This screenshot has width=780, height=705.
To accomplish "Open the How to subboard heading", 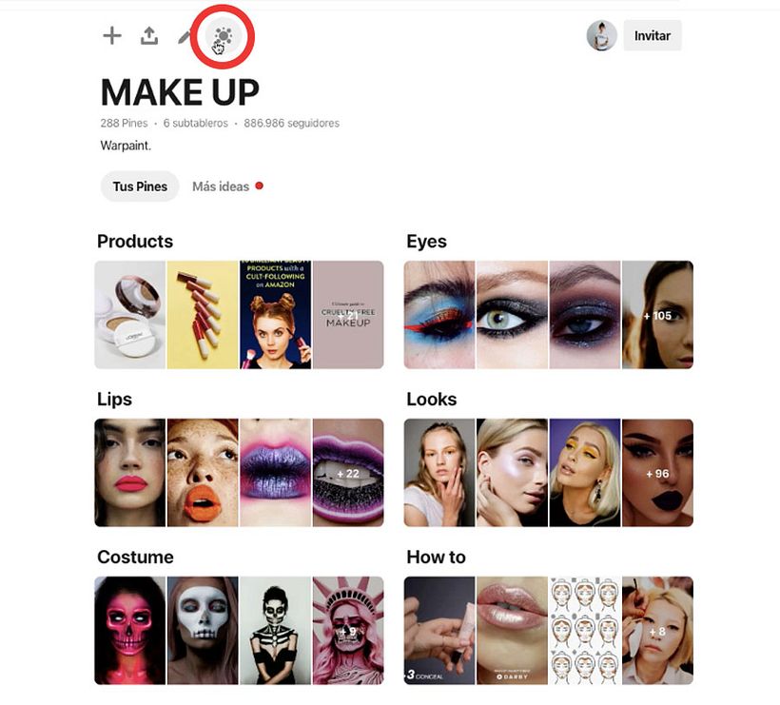I will coord(436,557).
